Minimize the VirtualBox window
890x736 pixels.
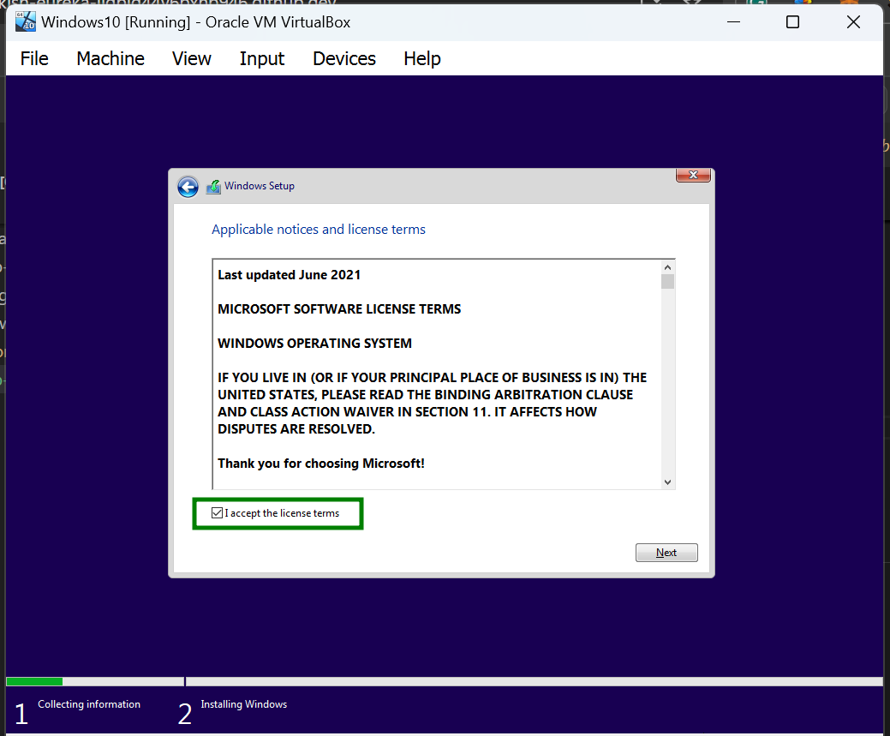point(734,22)
